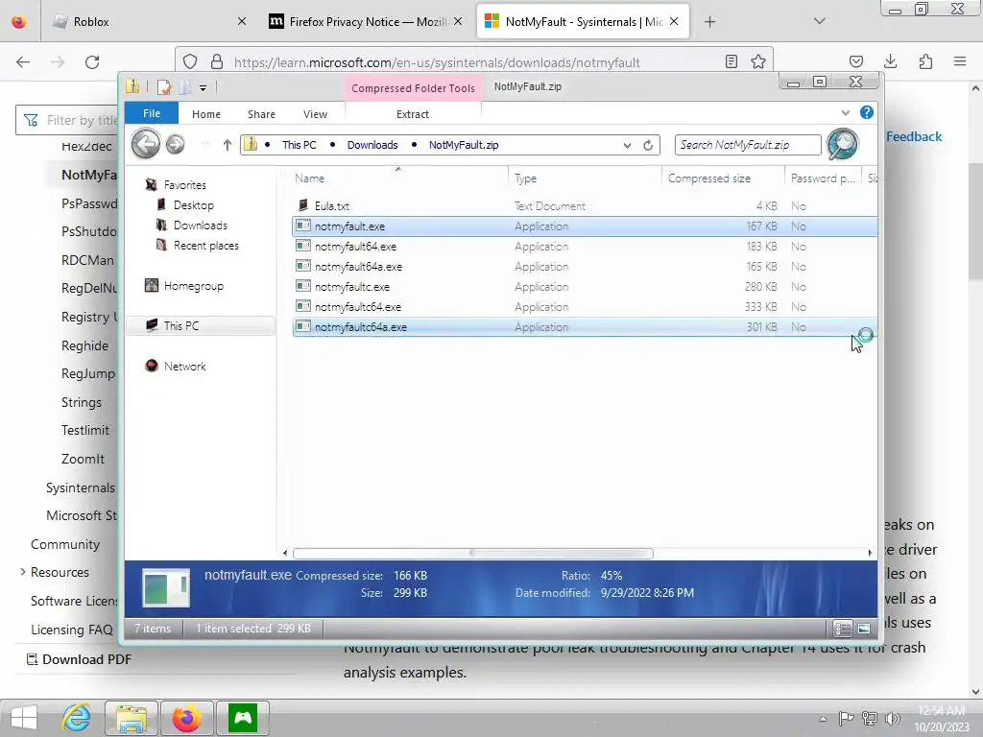Switch to details view in status bar
Viewport: 983px width, 737px height.
coord(842,629)
